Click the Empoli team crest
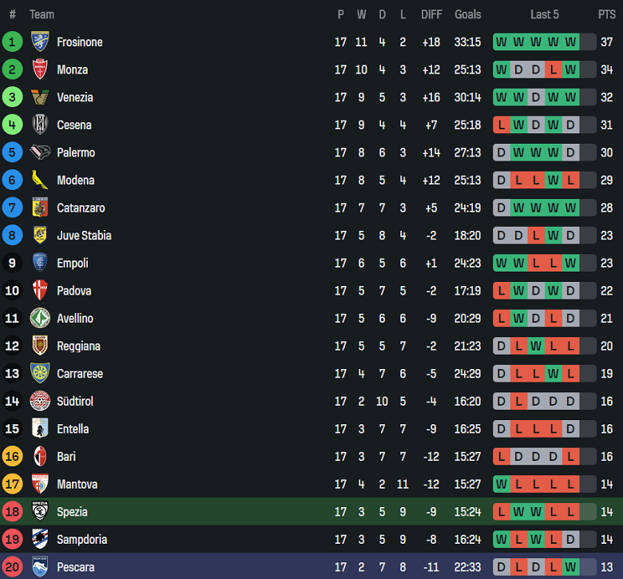This screenshot has width=623, height=579. pos(40,264)
